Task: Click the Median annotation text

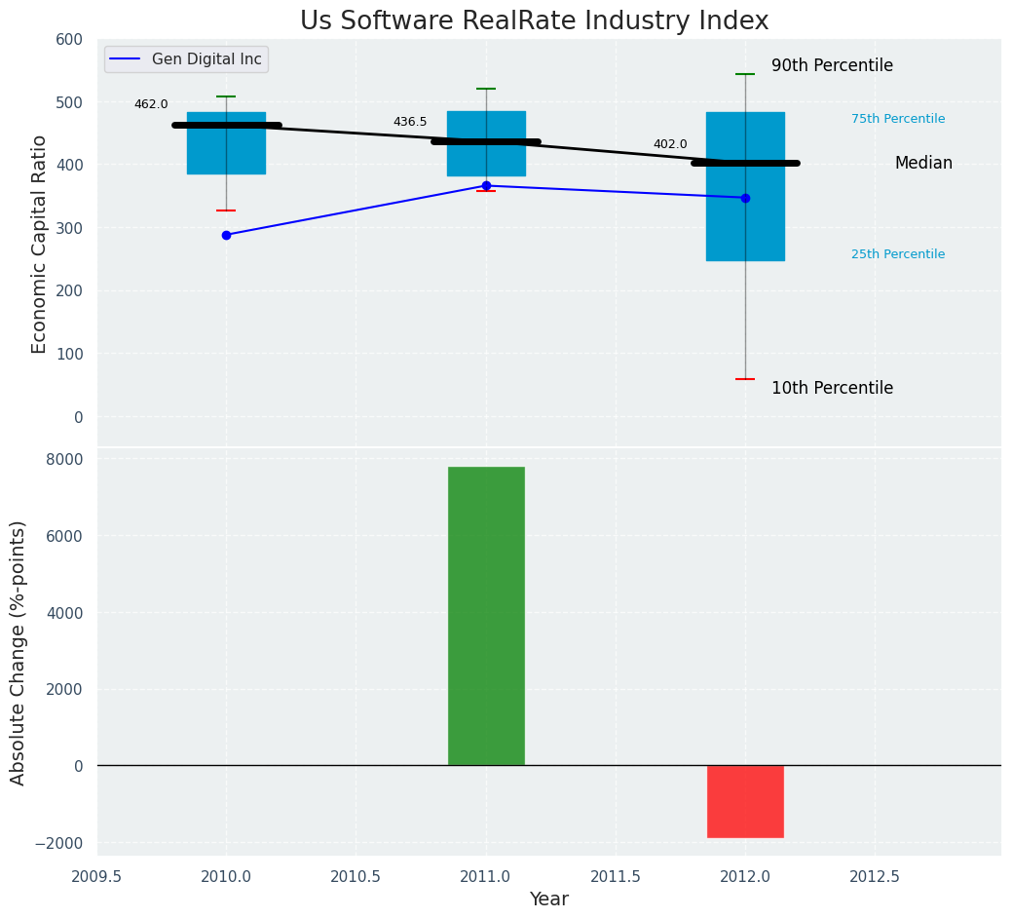Action: pos(923,164)
